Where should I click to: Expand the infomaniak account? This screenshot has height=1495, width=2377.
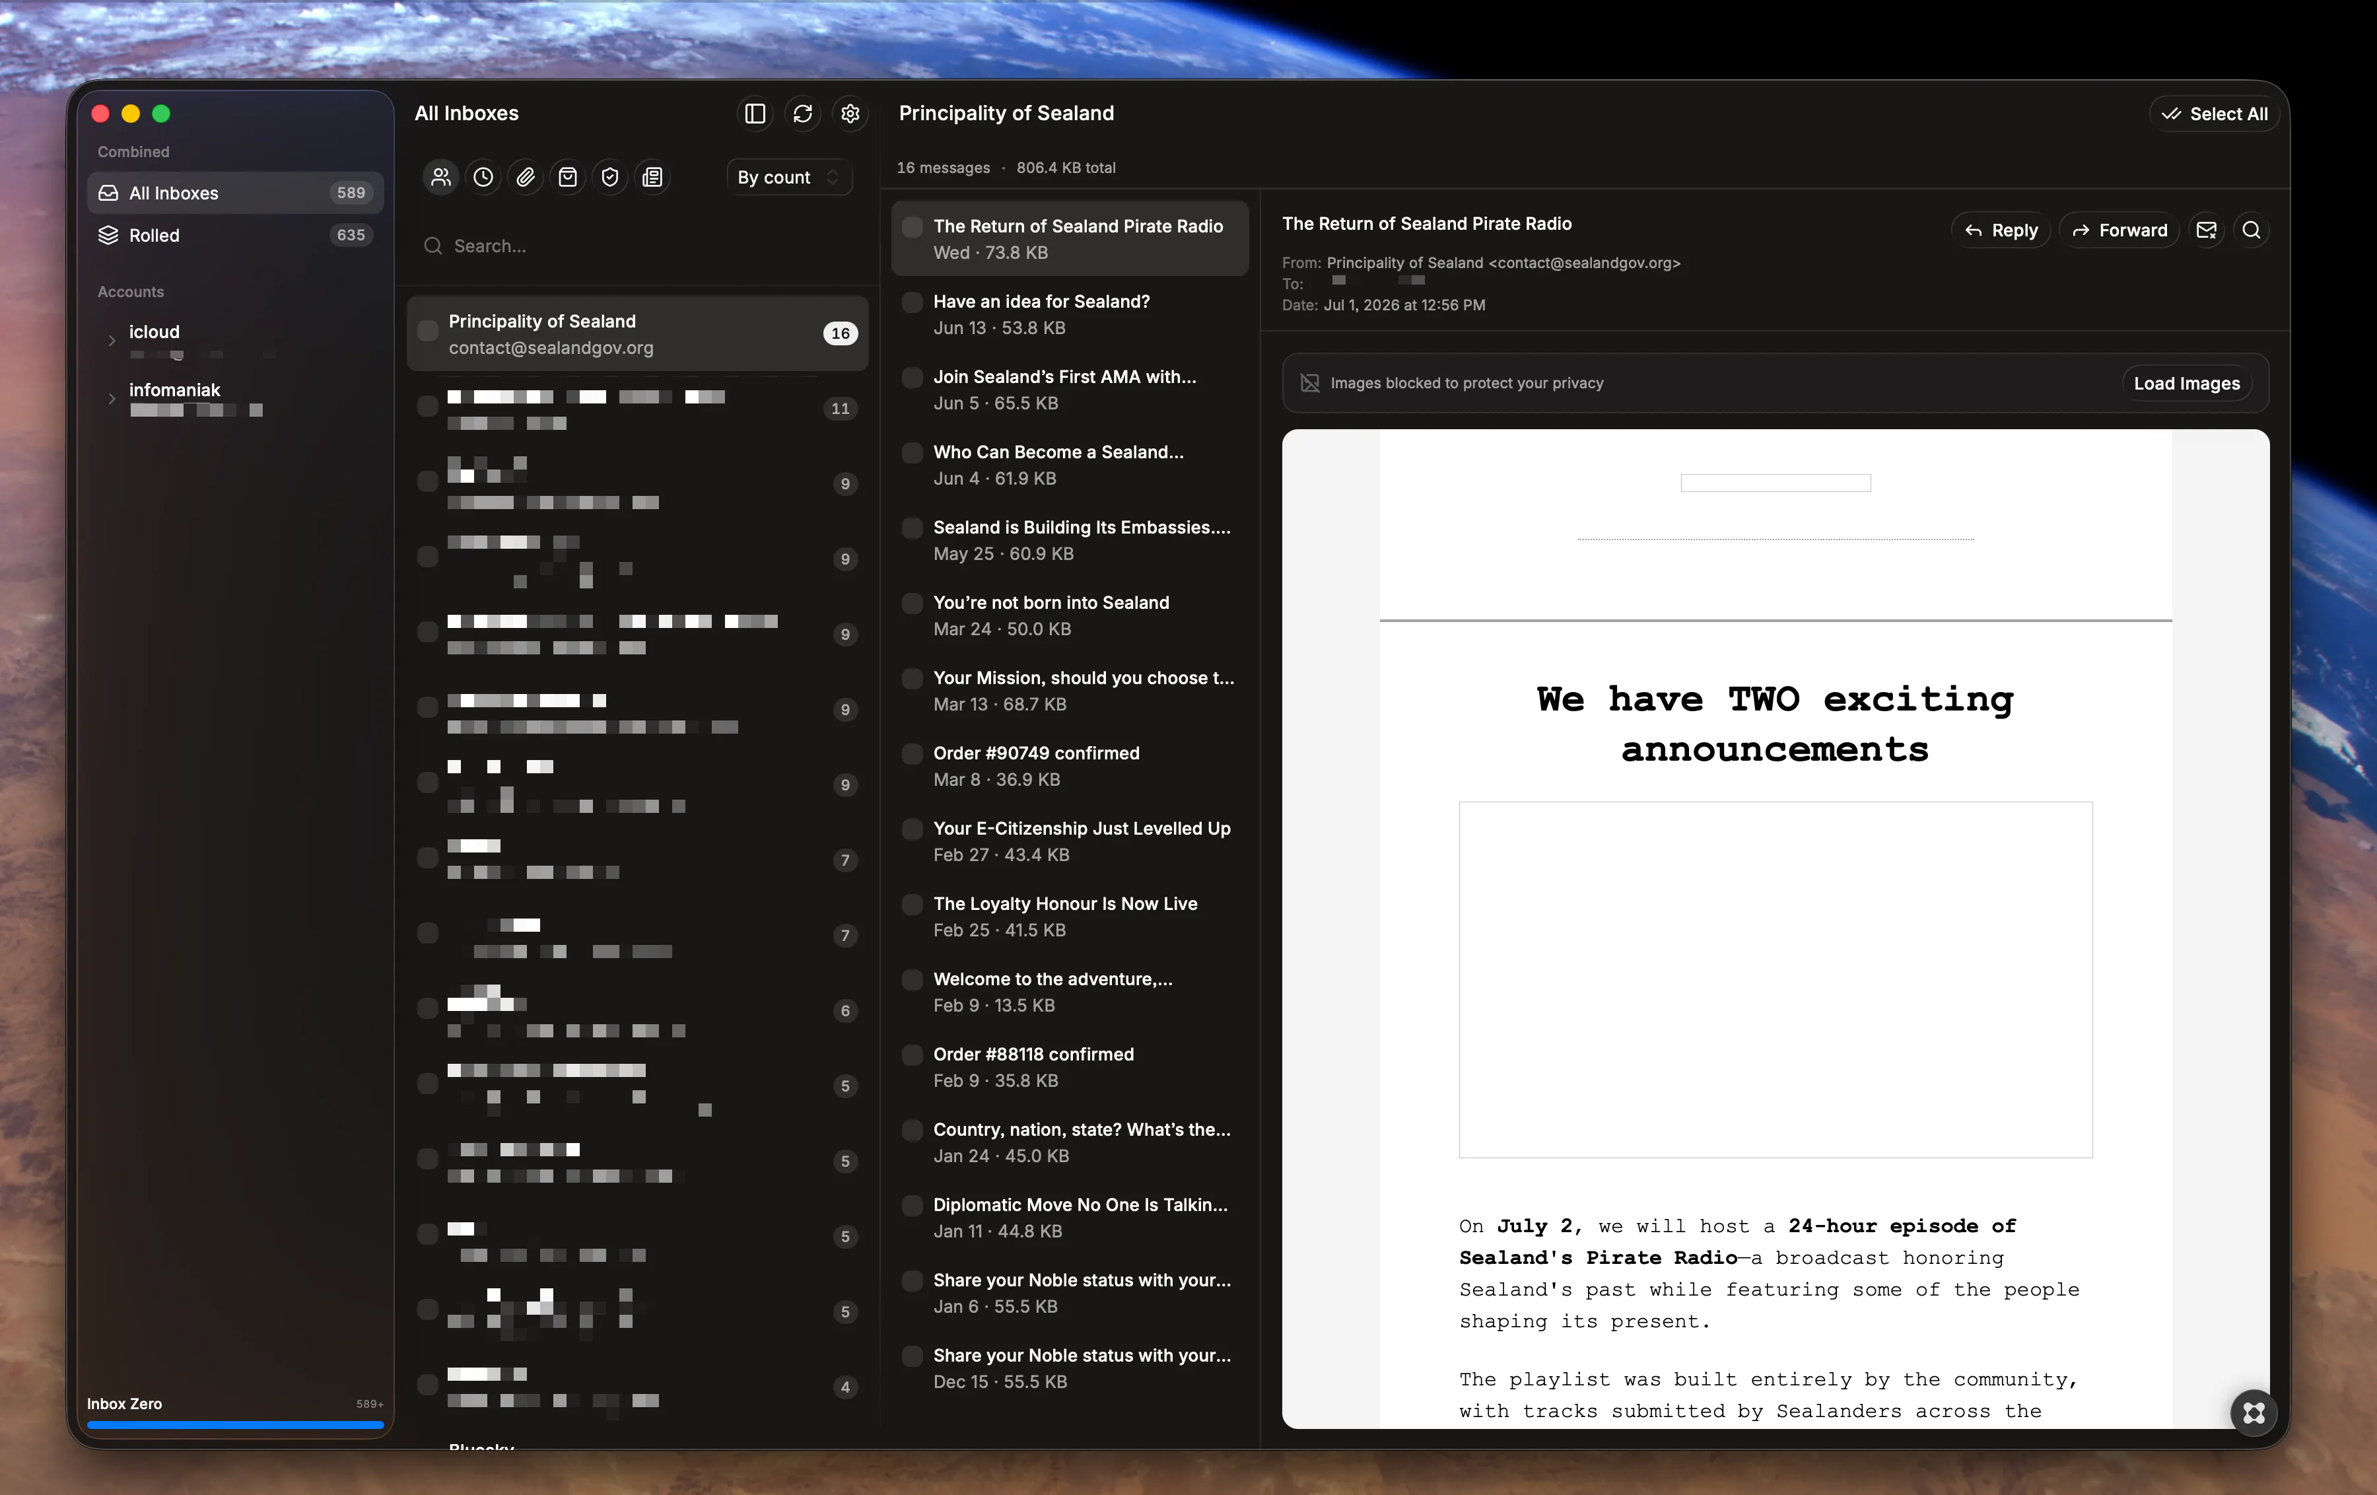pos(112,399)
